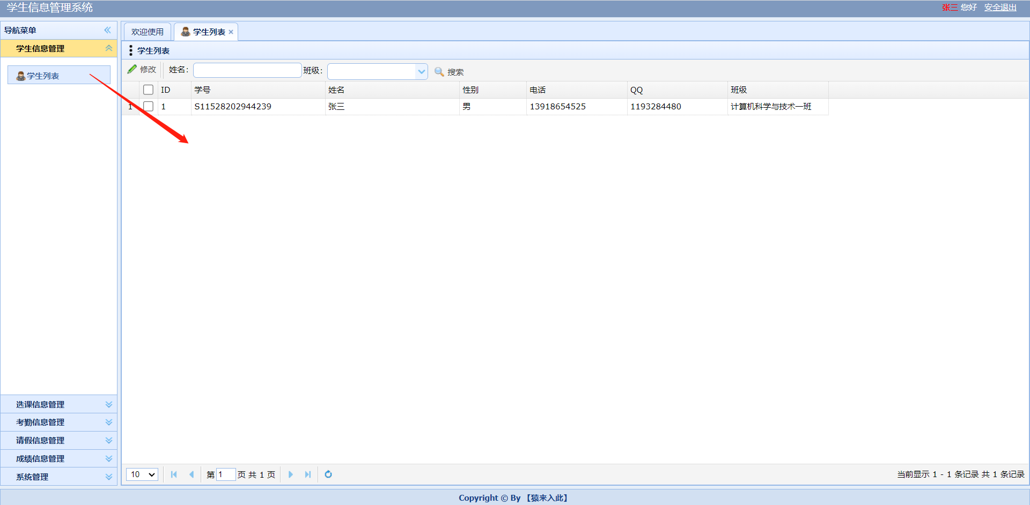Select the 男 gender cell
This screenshot has width=1030, height=505.
pos(493,106)
